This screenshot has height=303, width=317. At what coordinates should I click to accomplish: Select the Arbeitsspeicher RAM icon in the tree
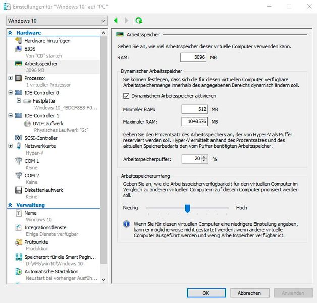[x=18, y=64]
